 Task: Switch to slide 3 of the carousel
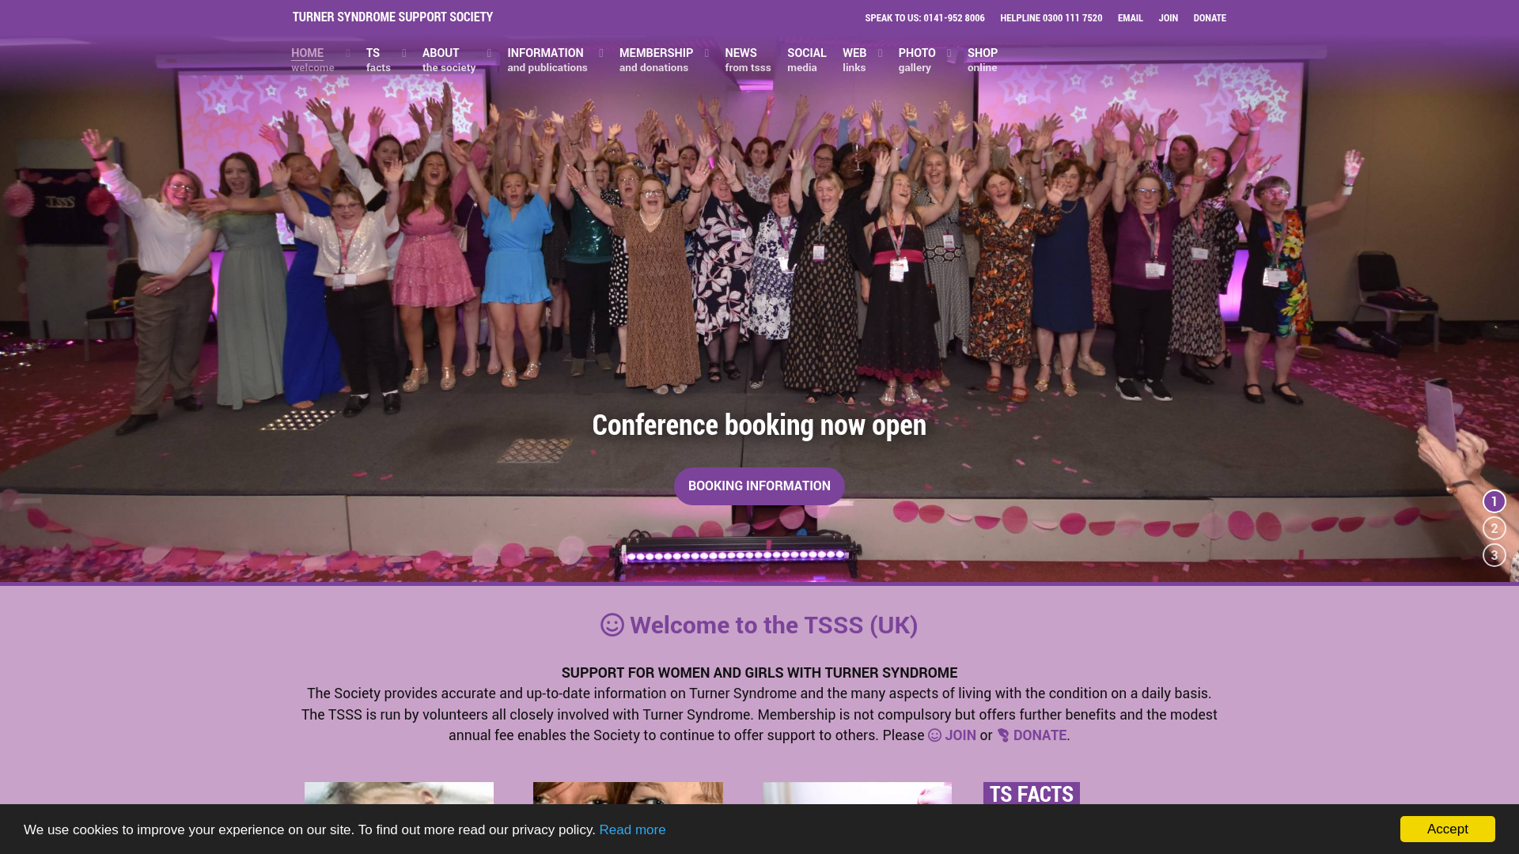[x=1494, y=555]
